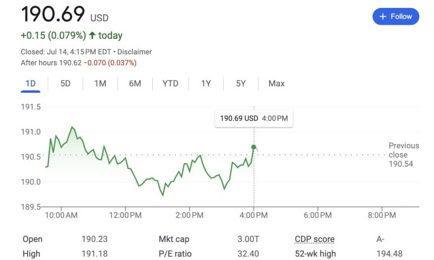Screen dimensions: 434x260
Task: Switch to the 5D chart tab
Action: [x=65, y=83]
